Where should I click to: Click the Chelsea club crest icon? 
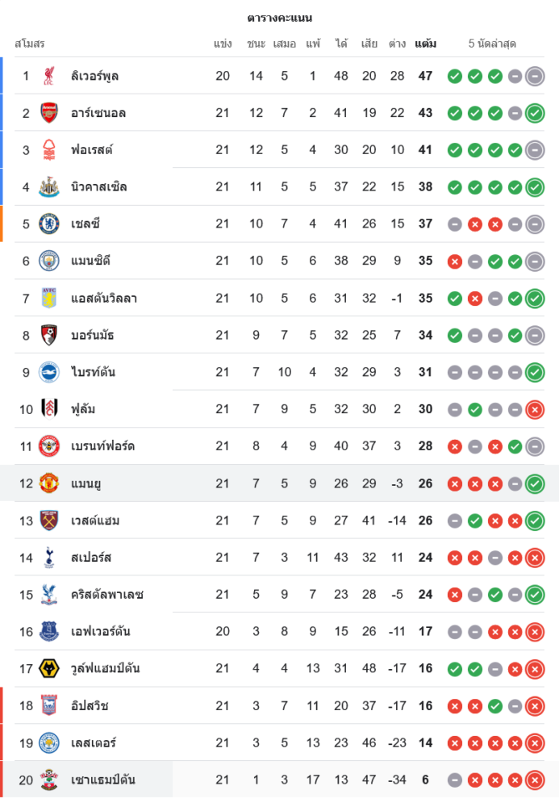(x=50, y=224)
